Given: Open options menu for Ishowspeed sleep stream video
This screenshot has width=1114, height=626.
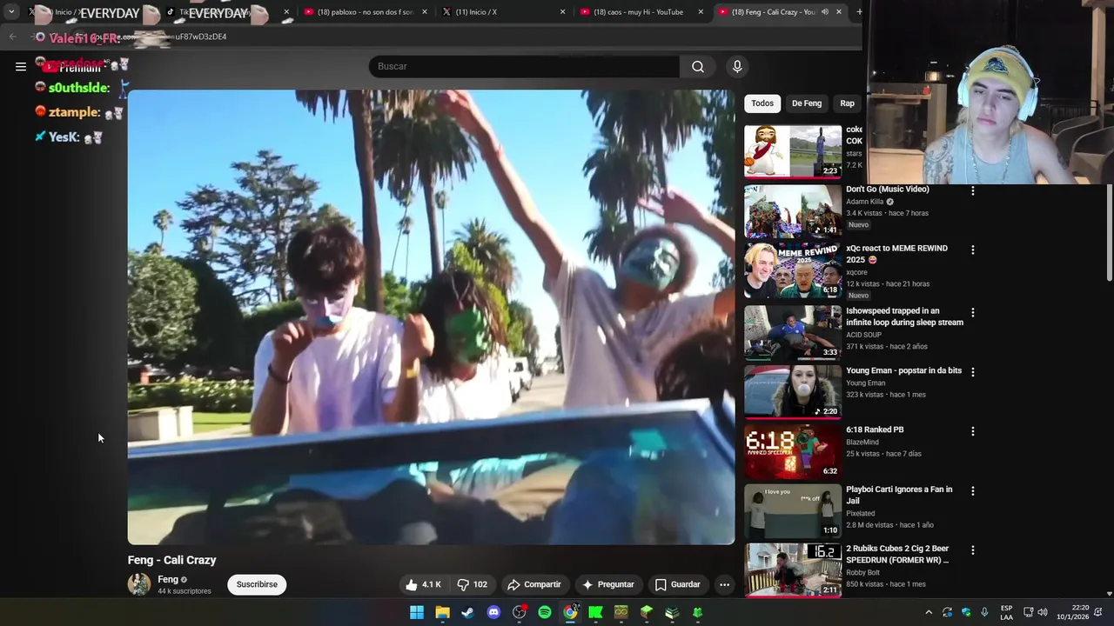Looking at the screenshot, I should tap(973, 312).
